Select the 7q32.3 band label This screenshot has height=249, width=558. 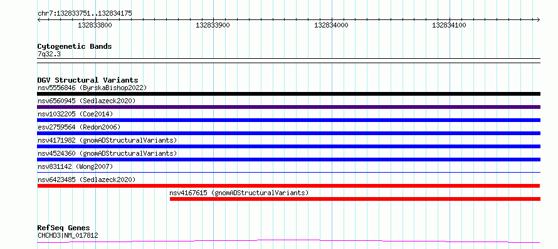click(x=49, y=54)
